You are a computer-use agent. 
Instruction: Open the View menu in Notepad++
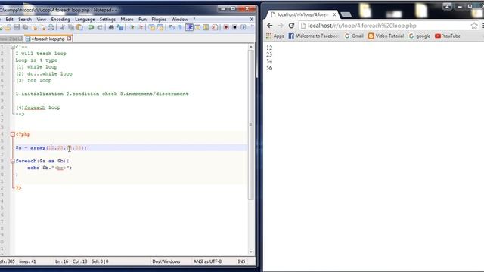[x=41, y=19]
